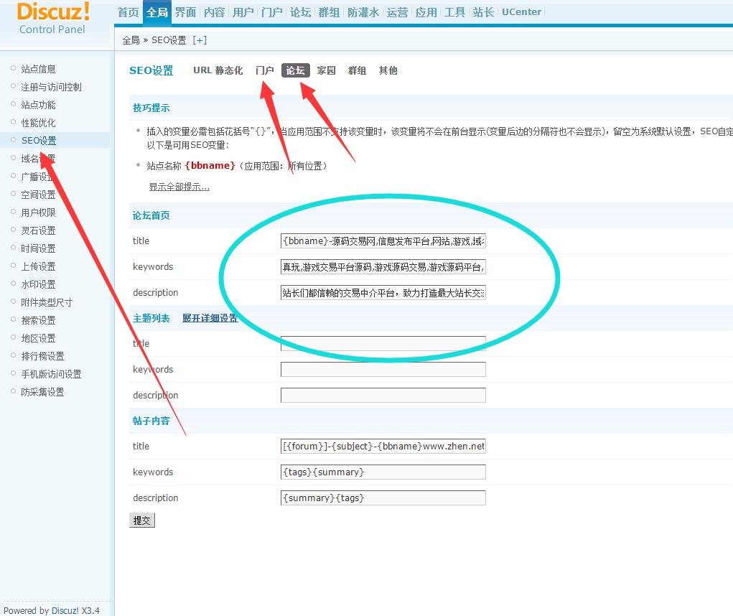733x616 pixels.
Task: Click the 帖子内容 description input field
Action: pos(383,498)
